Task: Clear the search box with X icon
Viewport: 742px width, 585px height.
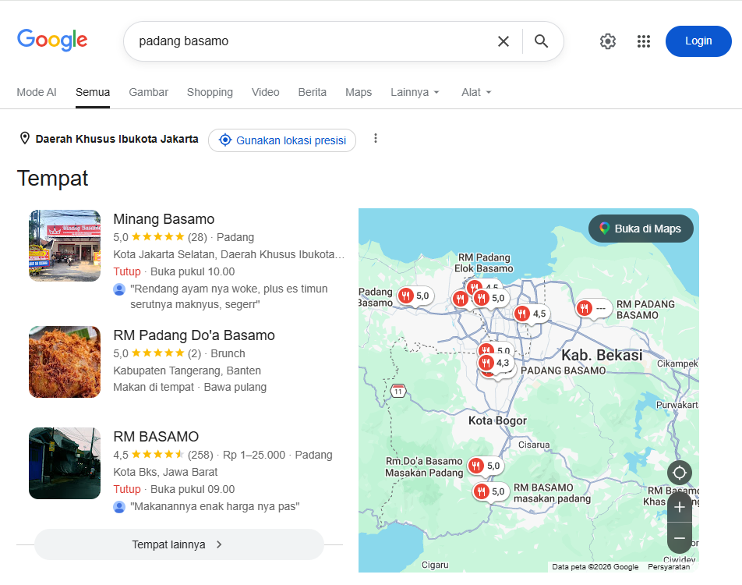Action: 503,41
